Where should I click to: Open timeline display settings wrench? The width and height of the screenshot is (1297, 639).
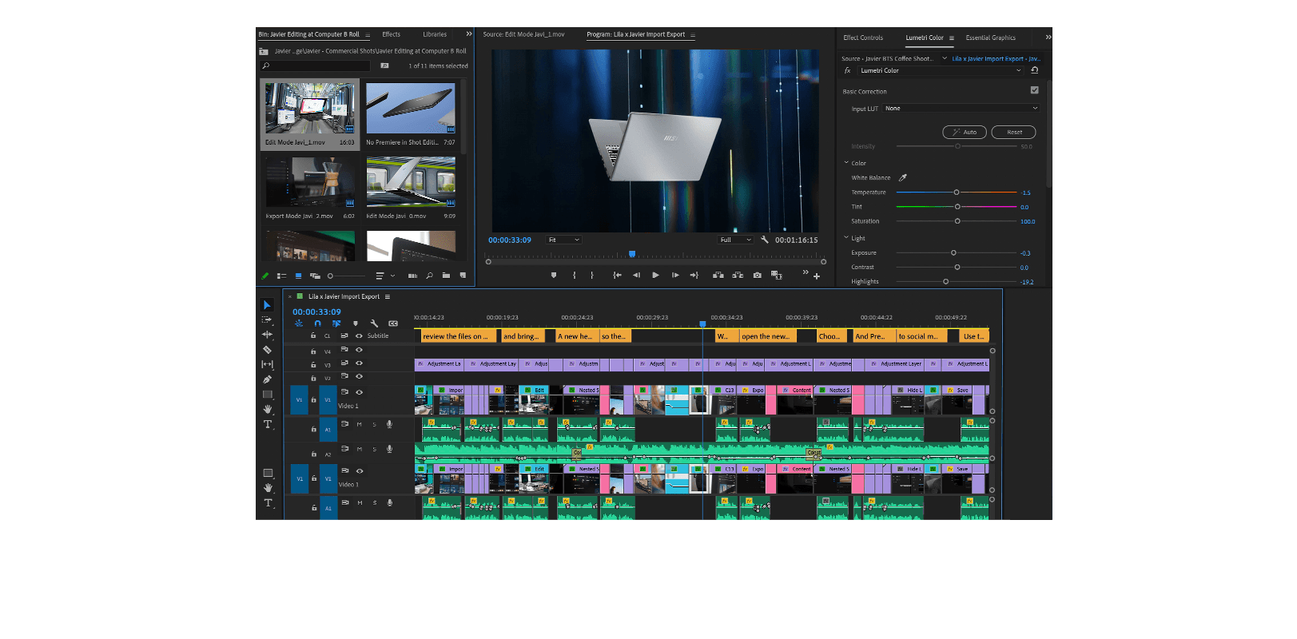coord(374,323)
